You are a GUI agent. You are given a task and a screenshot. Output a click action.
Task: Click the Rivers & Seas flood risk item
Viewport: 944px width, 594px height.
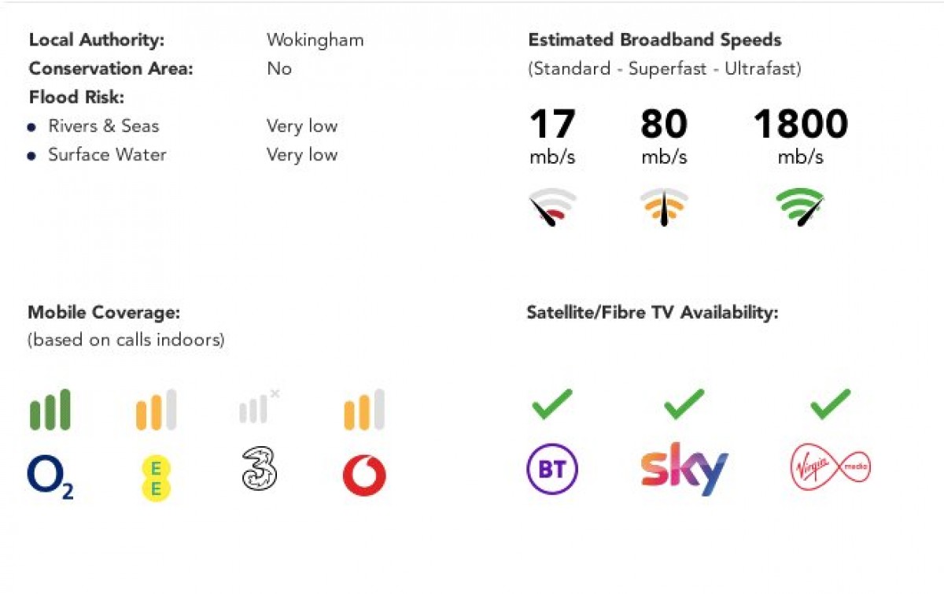tap(103, 126)
